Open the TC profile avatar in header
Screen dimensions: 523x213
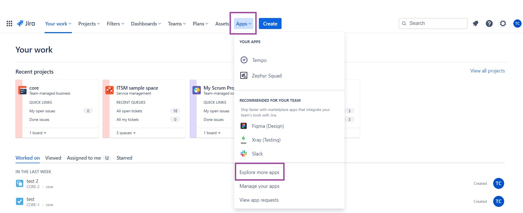pyautogui.click(x=517, y=24)
